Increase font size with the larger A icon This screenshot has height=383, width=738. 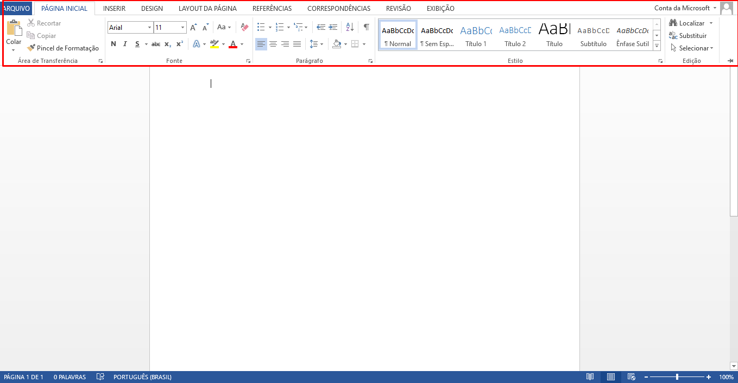pyautogui.click(x=193, y=27)
